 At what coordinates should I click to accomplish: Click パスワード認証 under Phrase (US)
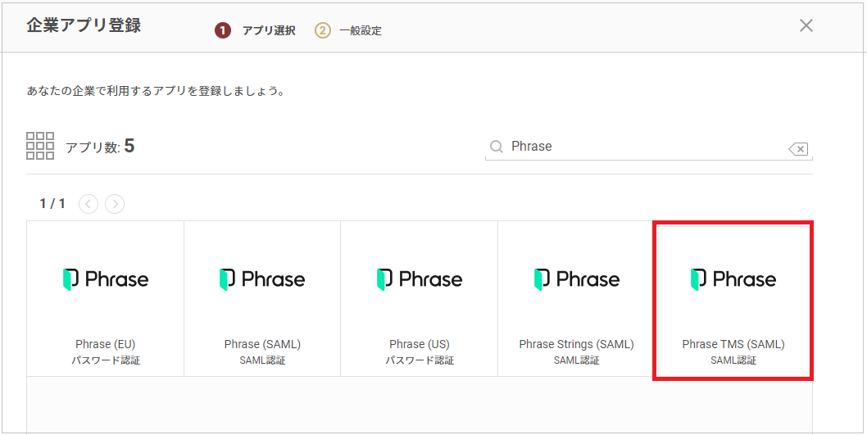[x=420, y=360]
